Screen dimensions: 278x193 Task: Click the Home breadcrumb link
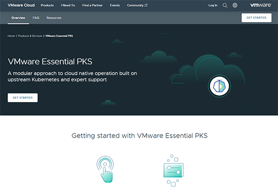pyautogui.click(x=11, y=36)
